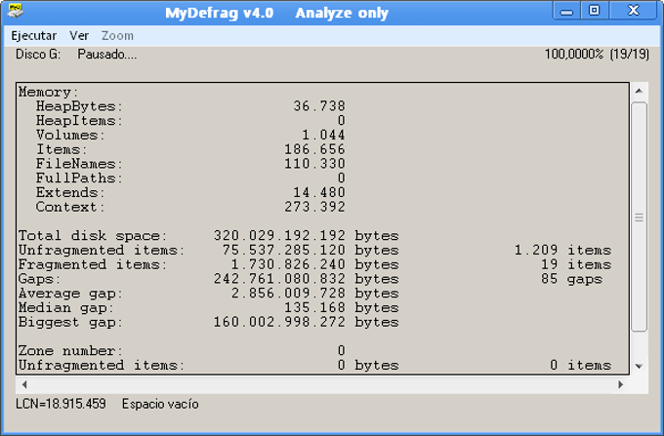
Task: Click the 'Average gap:' label
Action: coord(70,294)
